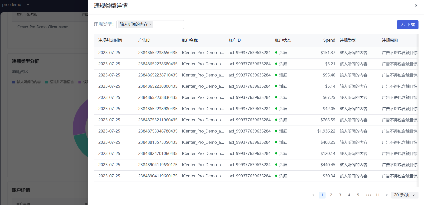Screen dimensions: 424x205
Task: Select page 2 in pagination
Action: [x=331, y=195]
